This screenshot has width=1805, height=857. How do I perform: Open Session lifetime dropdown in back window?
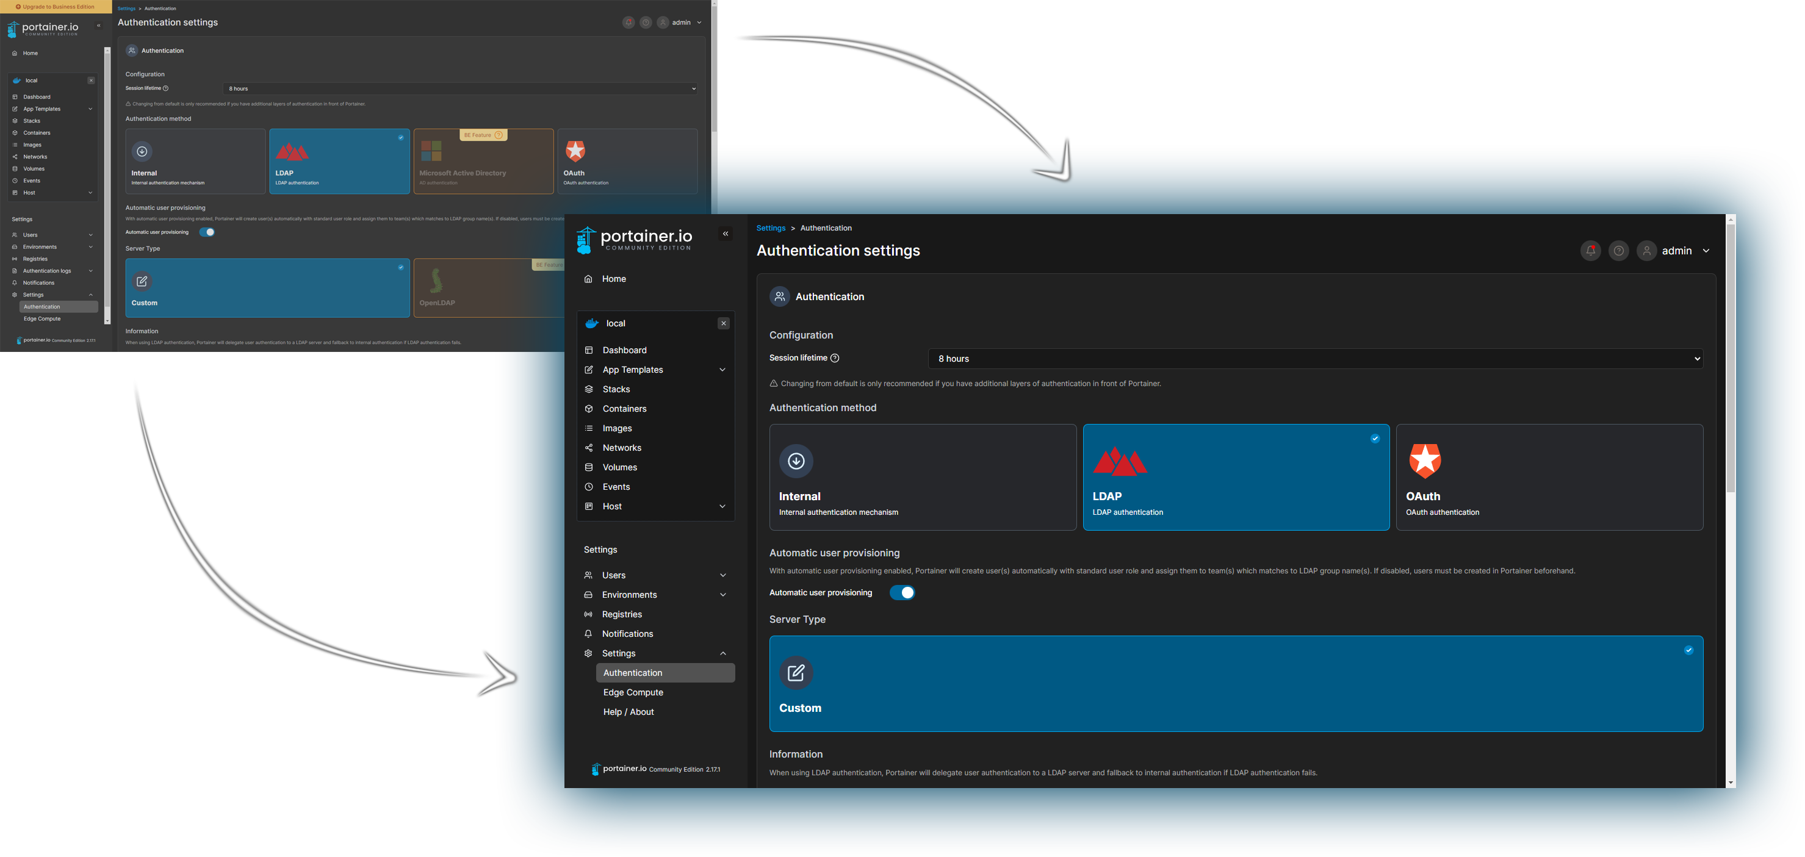point(460,88)
